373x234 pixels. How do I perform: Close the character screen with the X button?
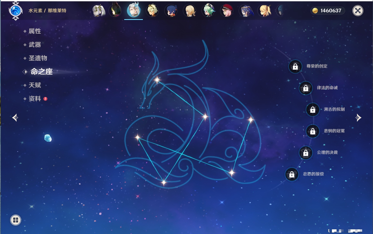tap(358, 11)
